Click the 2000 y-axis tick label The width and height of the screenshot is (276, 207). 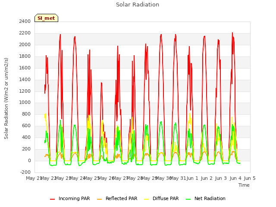(25, 44)
